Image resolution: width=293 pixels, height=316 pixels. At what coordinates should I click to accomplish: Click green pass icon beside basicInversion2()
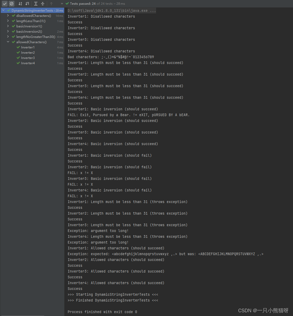tap(13, 32)
